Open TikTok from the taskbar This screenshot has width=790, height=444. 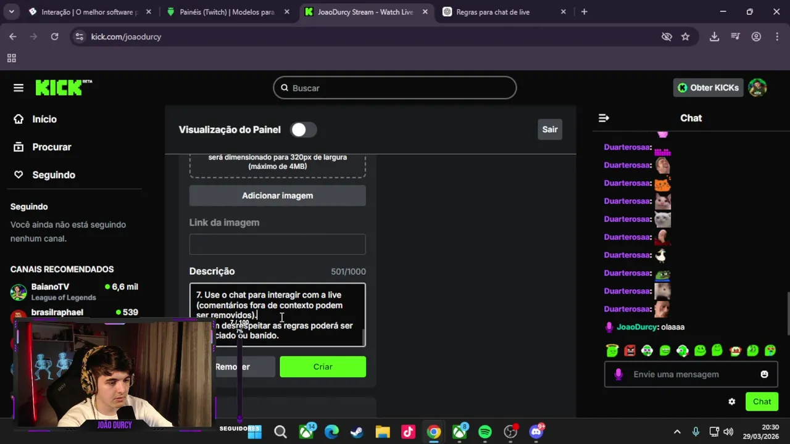[x=408, y=432]
